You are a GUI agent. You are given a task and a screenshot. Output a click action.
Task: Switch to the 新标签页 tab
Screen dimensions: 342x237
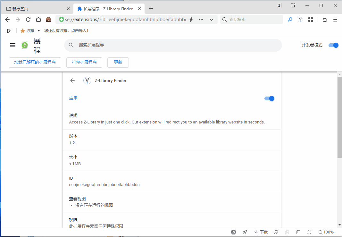(x=36, y=9)
